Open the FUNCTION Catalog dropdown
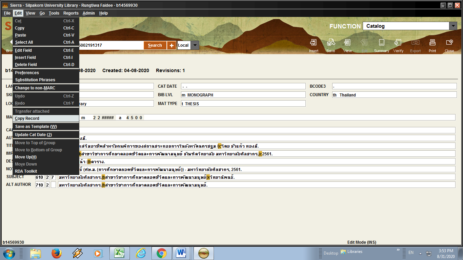This screenshot has width=463, height=260. (x=453, y=26)
